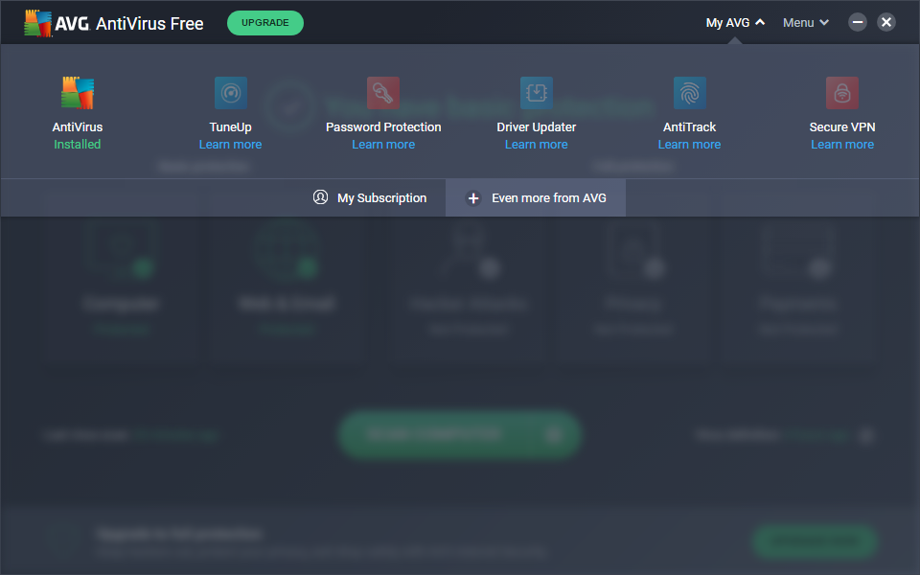Click the AVG AntiVirus Free title text
Viewport: 920px width, 575px height.
pyautogui.click(x=129, y=23)
